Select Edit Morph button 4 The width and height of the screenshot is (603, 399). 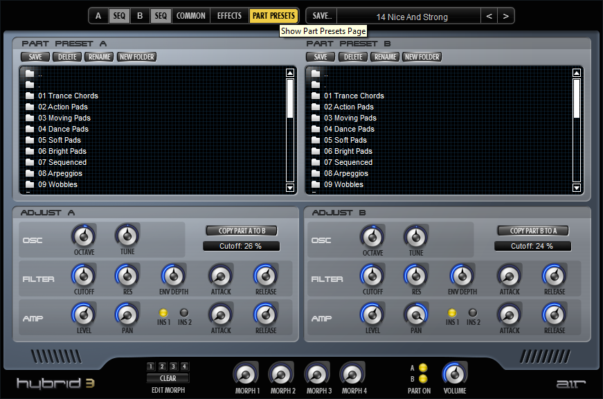[184, 366]
